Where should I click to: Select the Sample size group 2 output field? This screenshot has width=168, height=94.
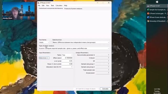[102, 67]
